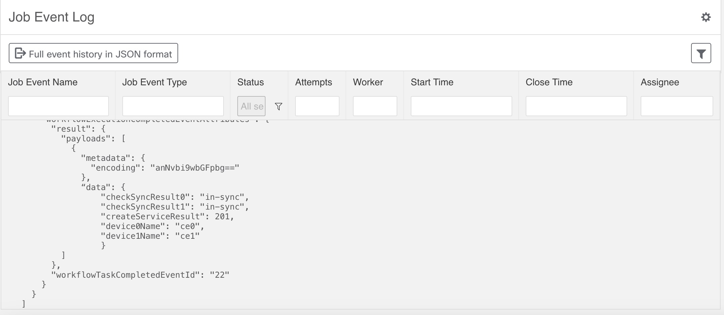Open the Status "All selected" dropdown
Viewport: 724px width, 315px height.
pos(251,106)
